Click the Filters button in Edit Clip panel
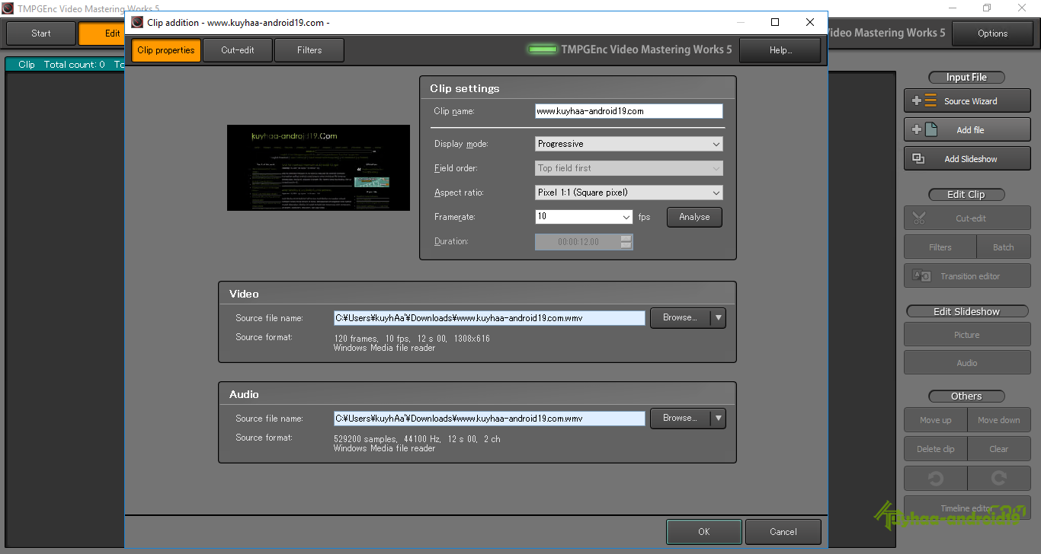Screen dimensions: 1041x554 (x=940, y=247)
